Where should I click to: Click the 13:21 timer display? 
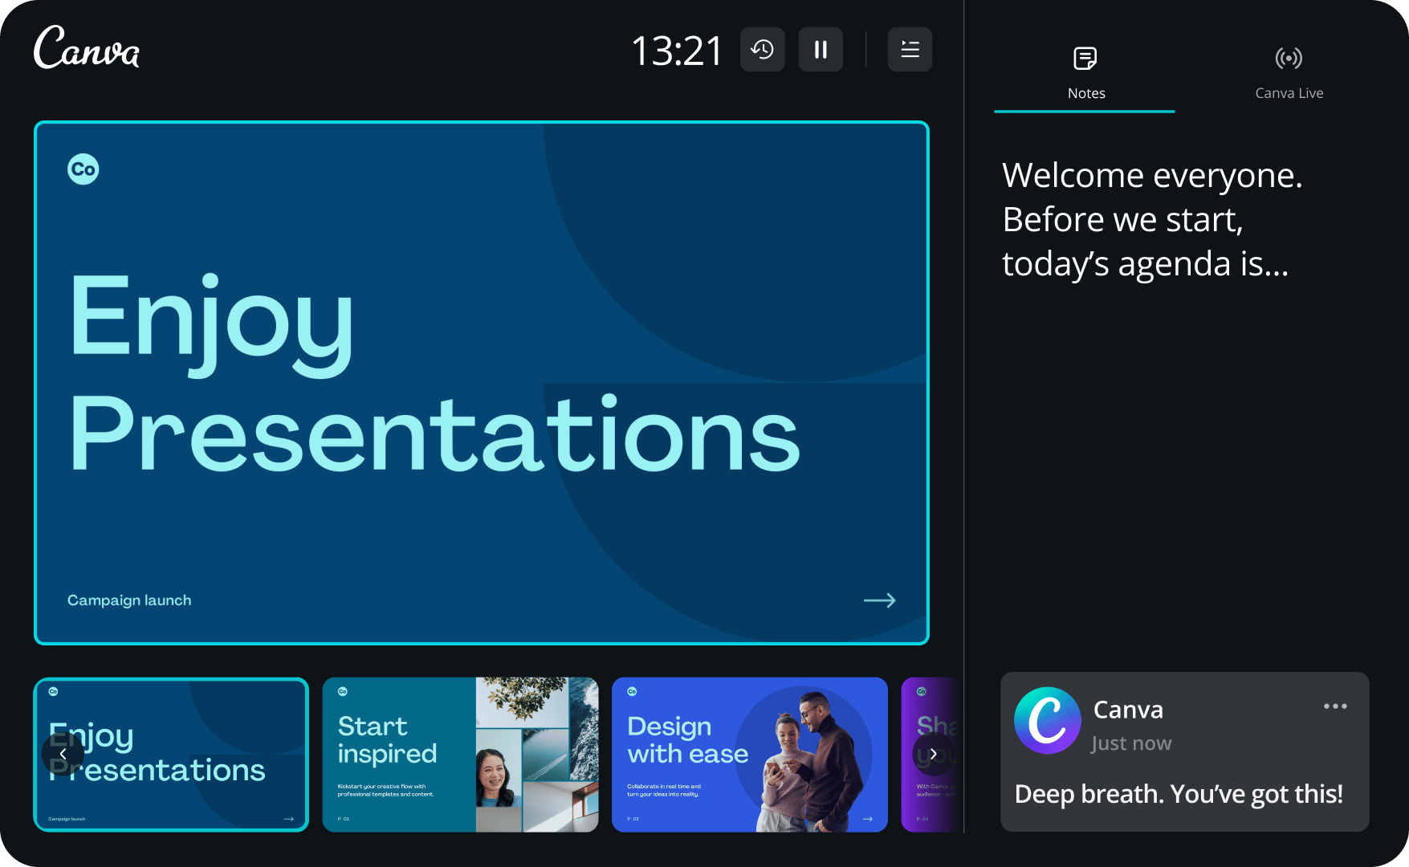[x=677, y=51]
